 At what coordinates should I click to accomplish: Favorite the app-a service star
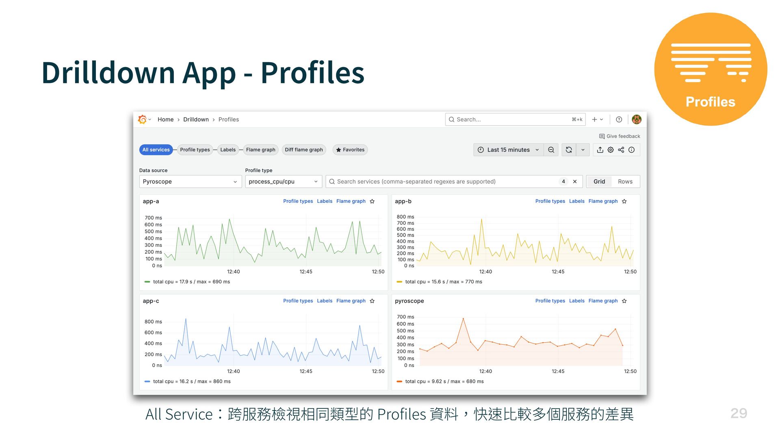pyautogui.click(x=372, y=202)
